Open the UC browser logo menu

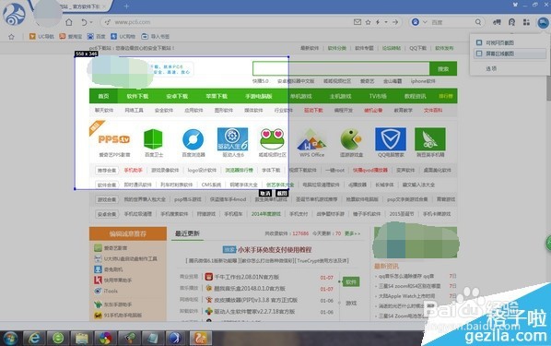[15, 15]
